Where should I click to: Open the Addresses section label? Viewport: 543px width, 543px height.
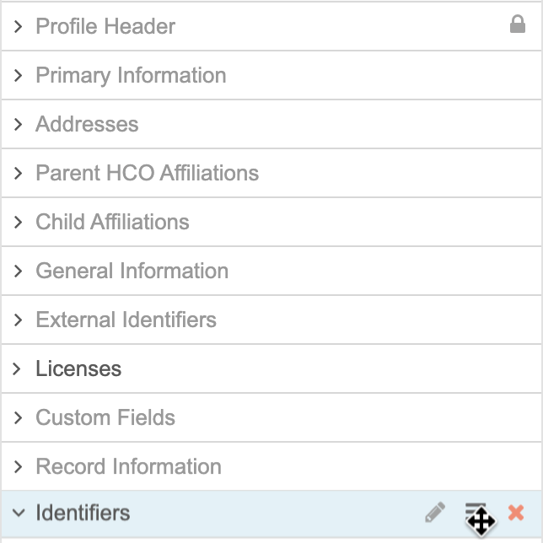pos(87,124)
